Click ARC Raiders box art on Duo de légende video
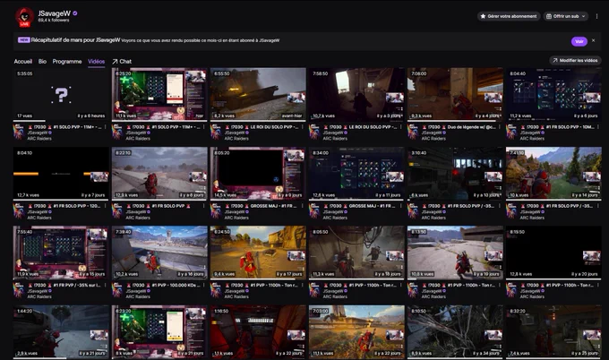This screenshot has height=360, width=609. (413, 132)
